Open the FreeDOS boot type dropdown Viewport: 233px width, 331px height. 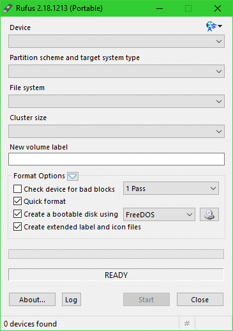[x=159, y=215]
